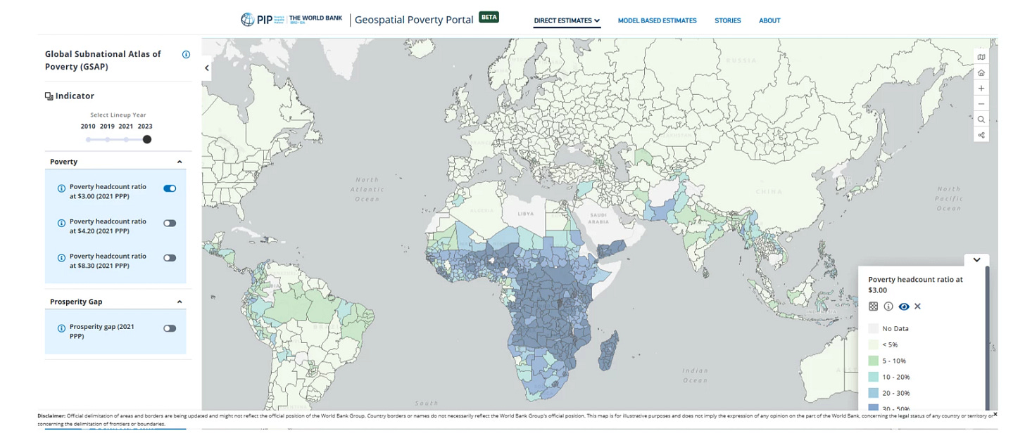The width and height of the screenshot is (1025, 445).
Task: Click the Geospatial Poverty Portal title
Action: point(414,20)
